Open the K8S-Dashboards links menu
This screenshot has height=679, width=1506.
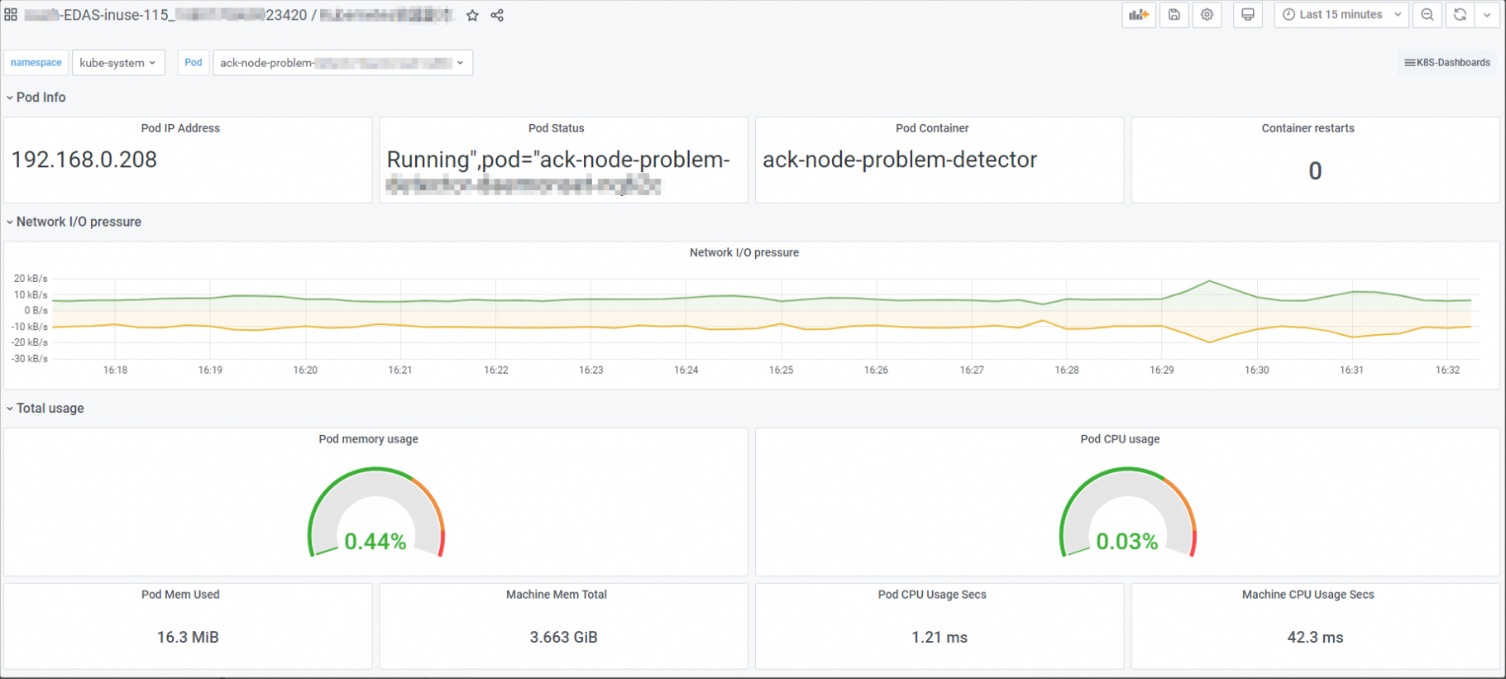point(1447,63)
